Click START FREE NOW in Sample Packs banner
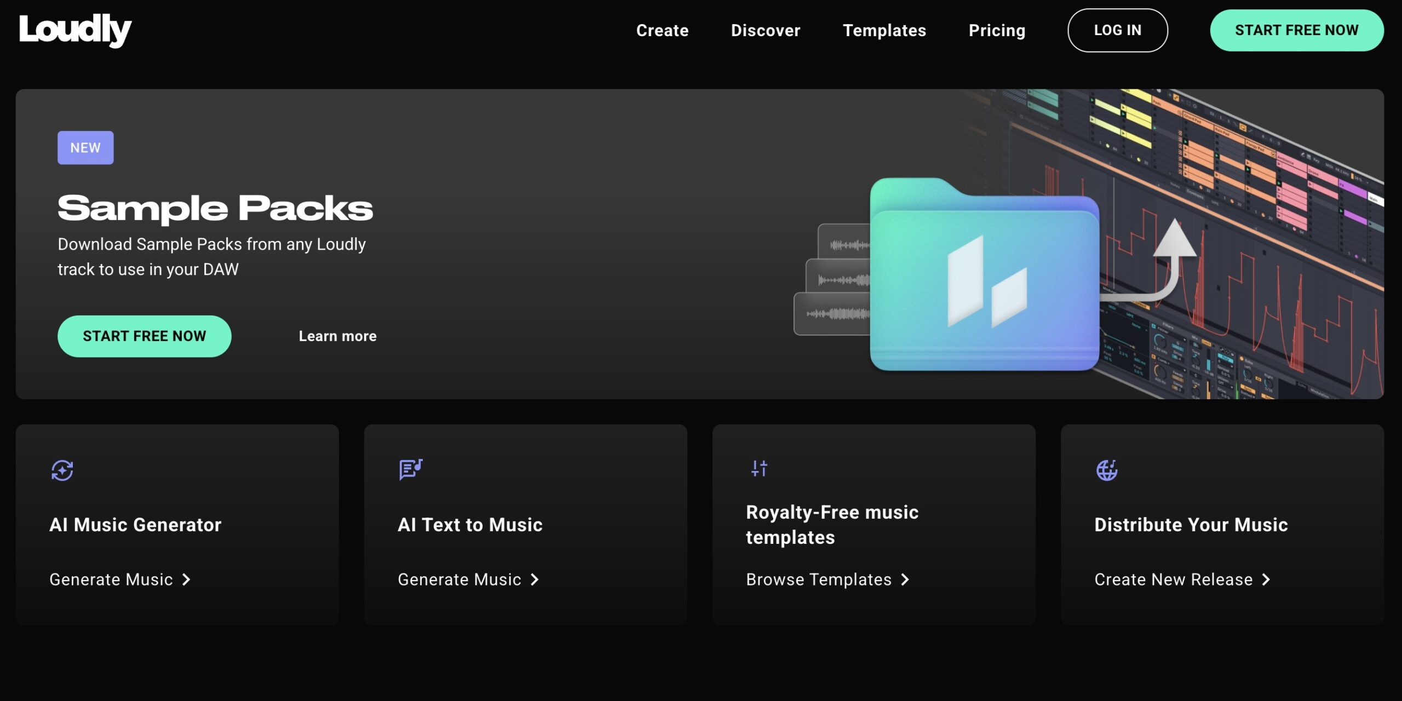Viewport: 1402px width, 701px height. 145,336
